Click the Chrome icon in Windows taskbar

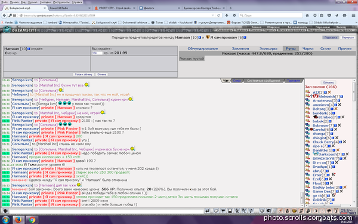32,220
